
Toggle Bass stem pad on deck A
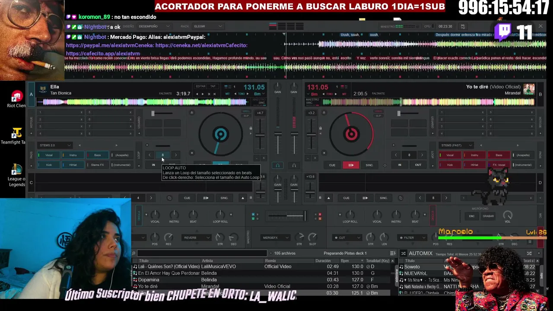tap(97, 155)
